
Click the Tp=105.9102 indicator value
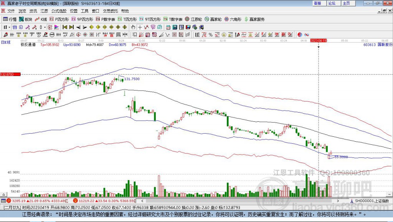[50, 45]
